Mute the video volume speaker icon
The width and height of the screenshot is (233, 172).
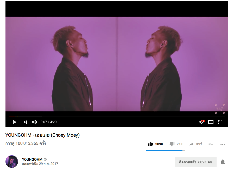click(34, 122)
